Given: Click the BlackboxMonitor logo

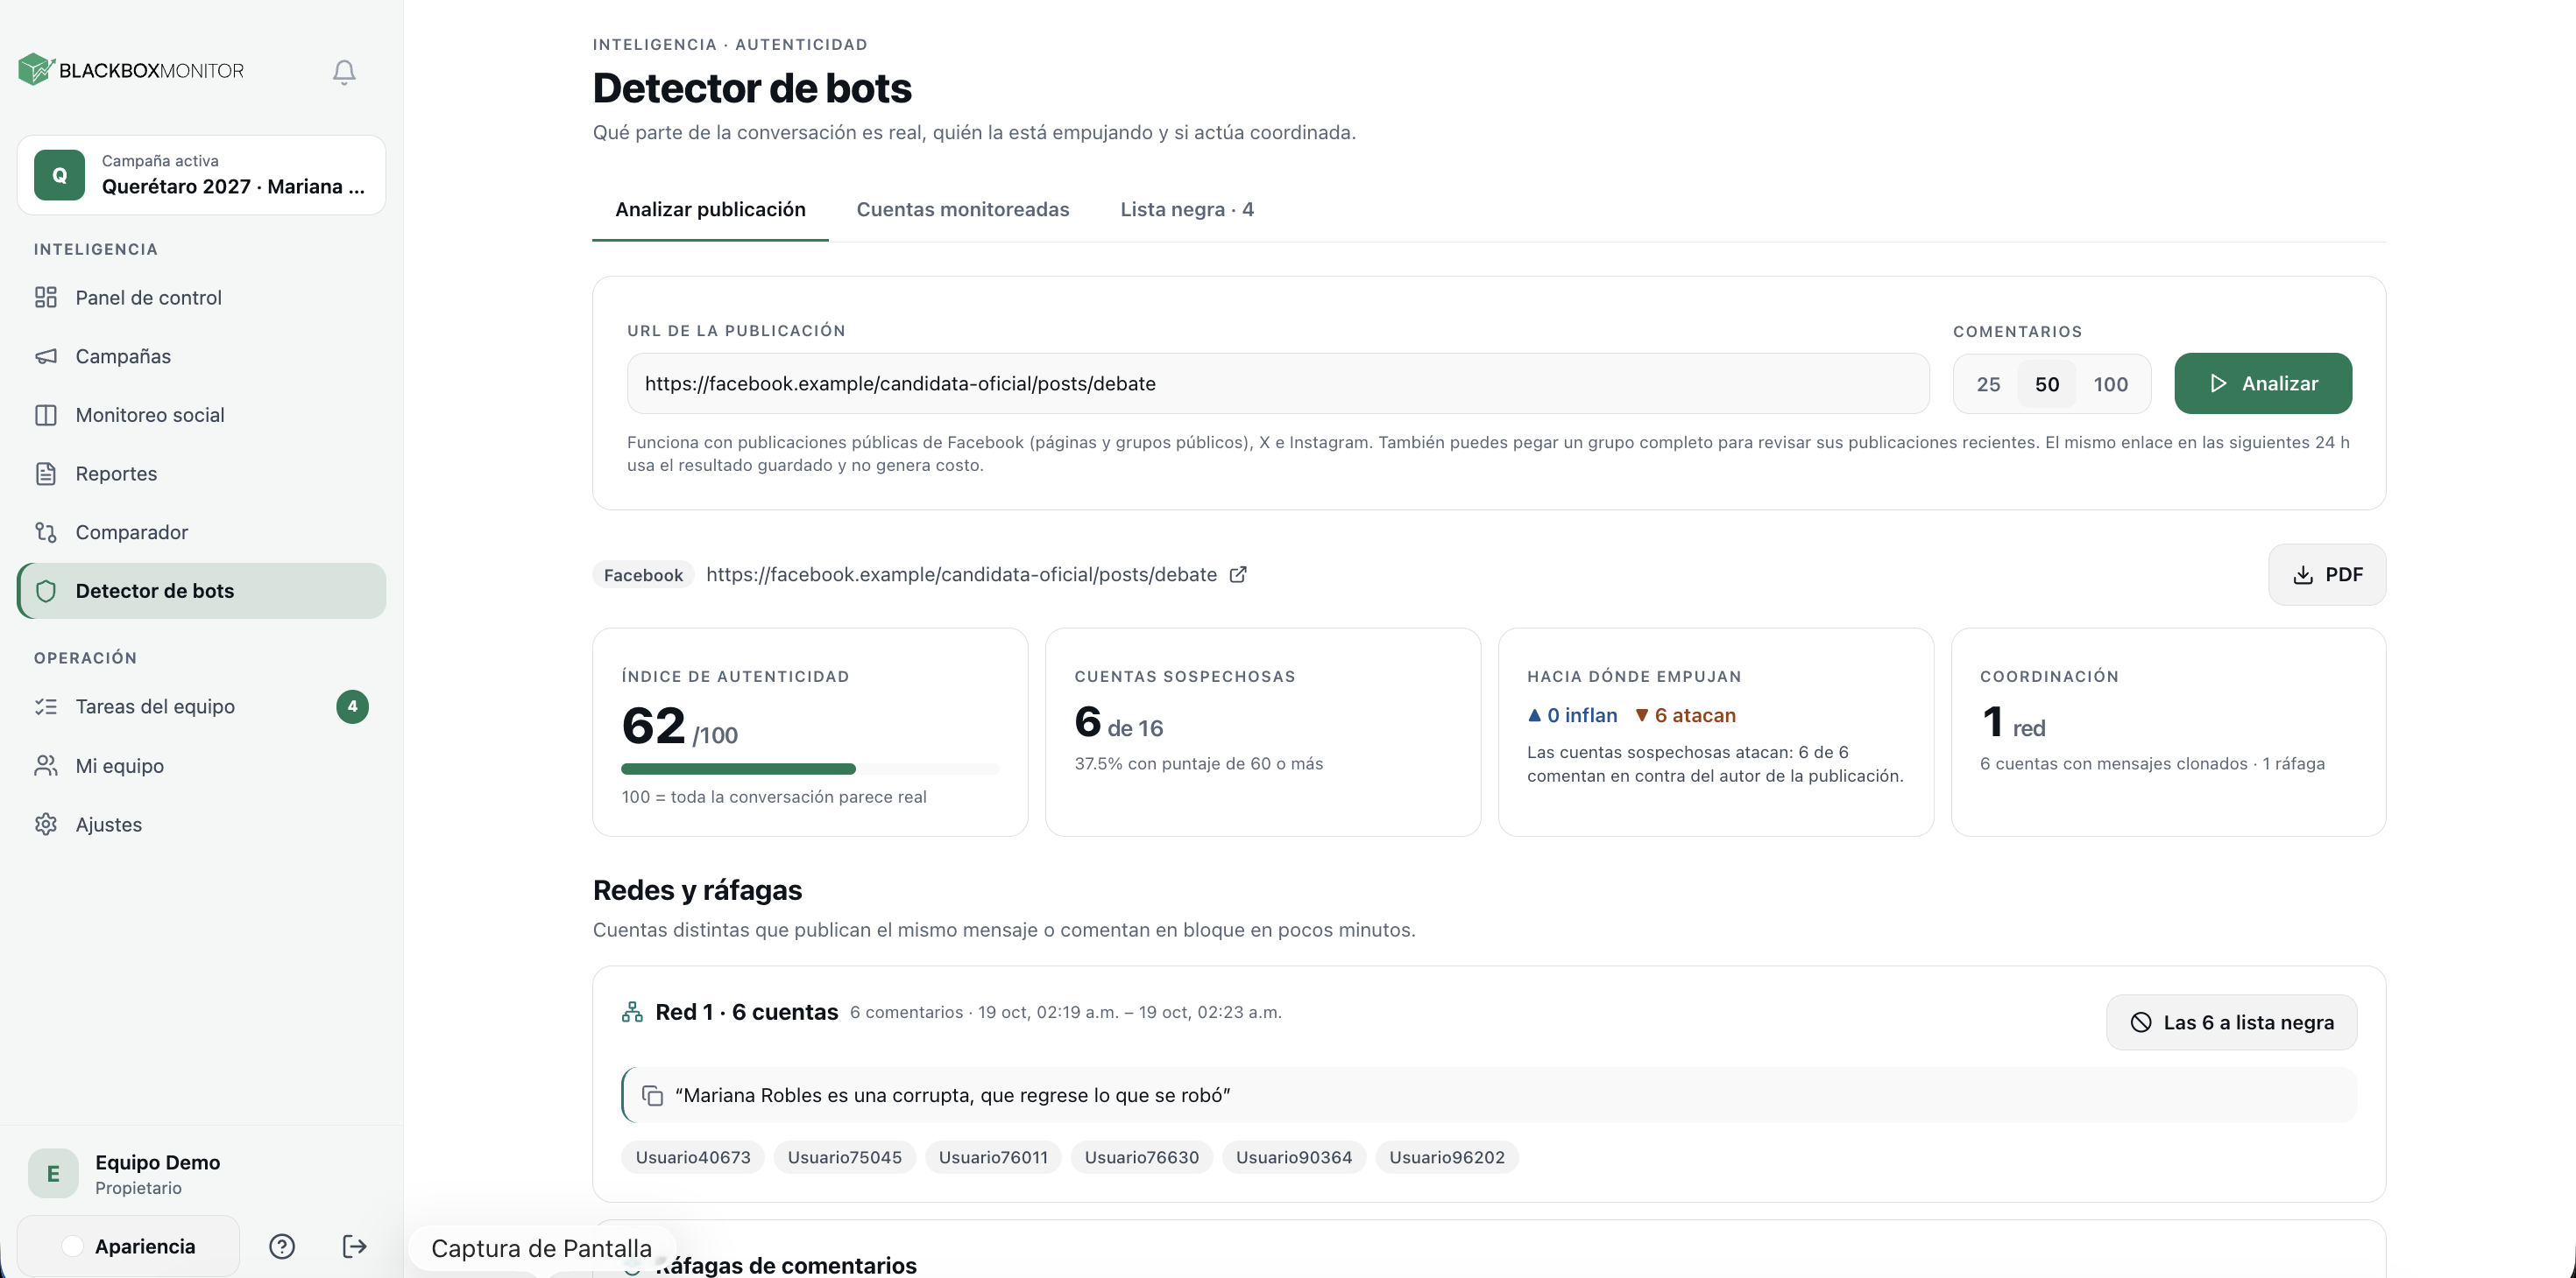Looking at the screenshot, I should point(131,70).
